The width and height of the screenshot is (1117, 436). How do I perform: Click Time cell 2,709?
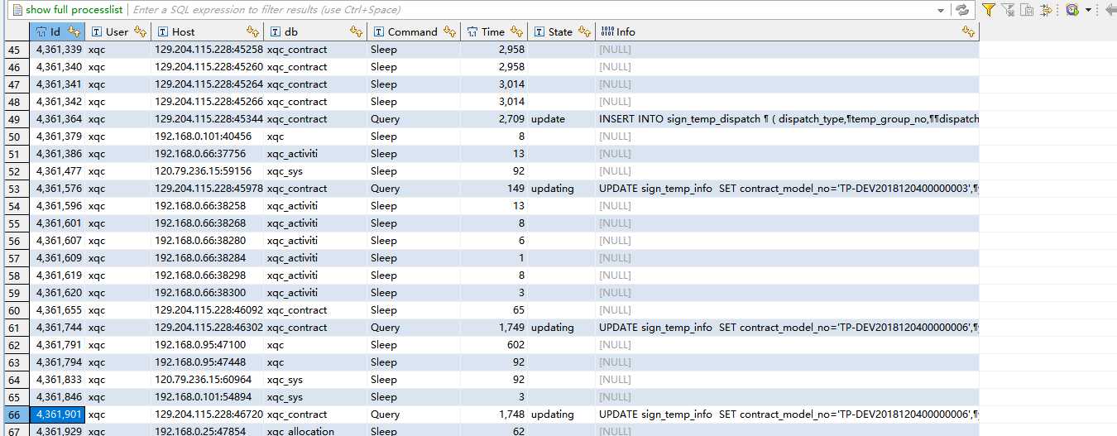(494, 119)
